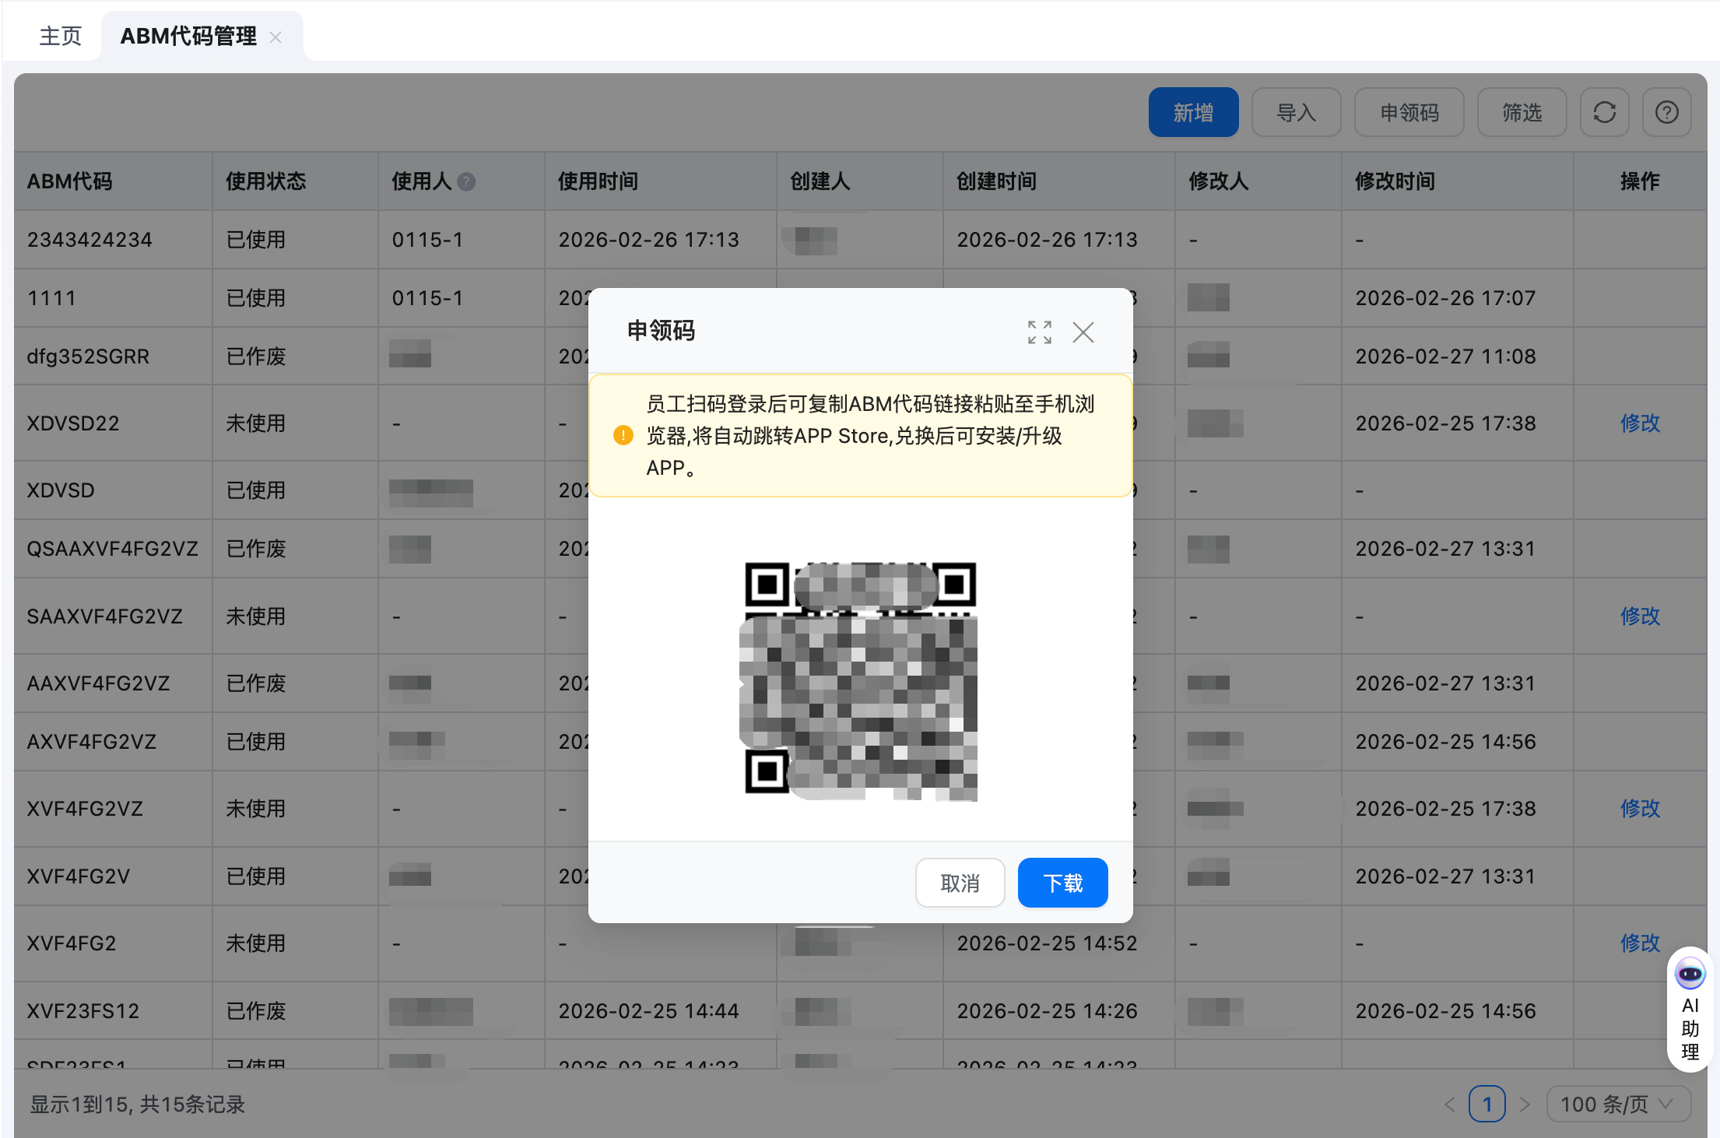Open the help question mark icon in the toolbar
Viewport: 1720px width, 1138px height.
pyautogui.click(x=1666, y=113)
